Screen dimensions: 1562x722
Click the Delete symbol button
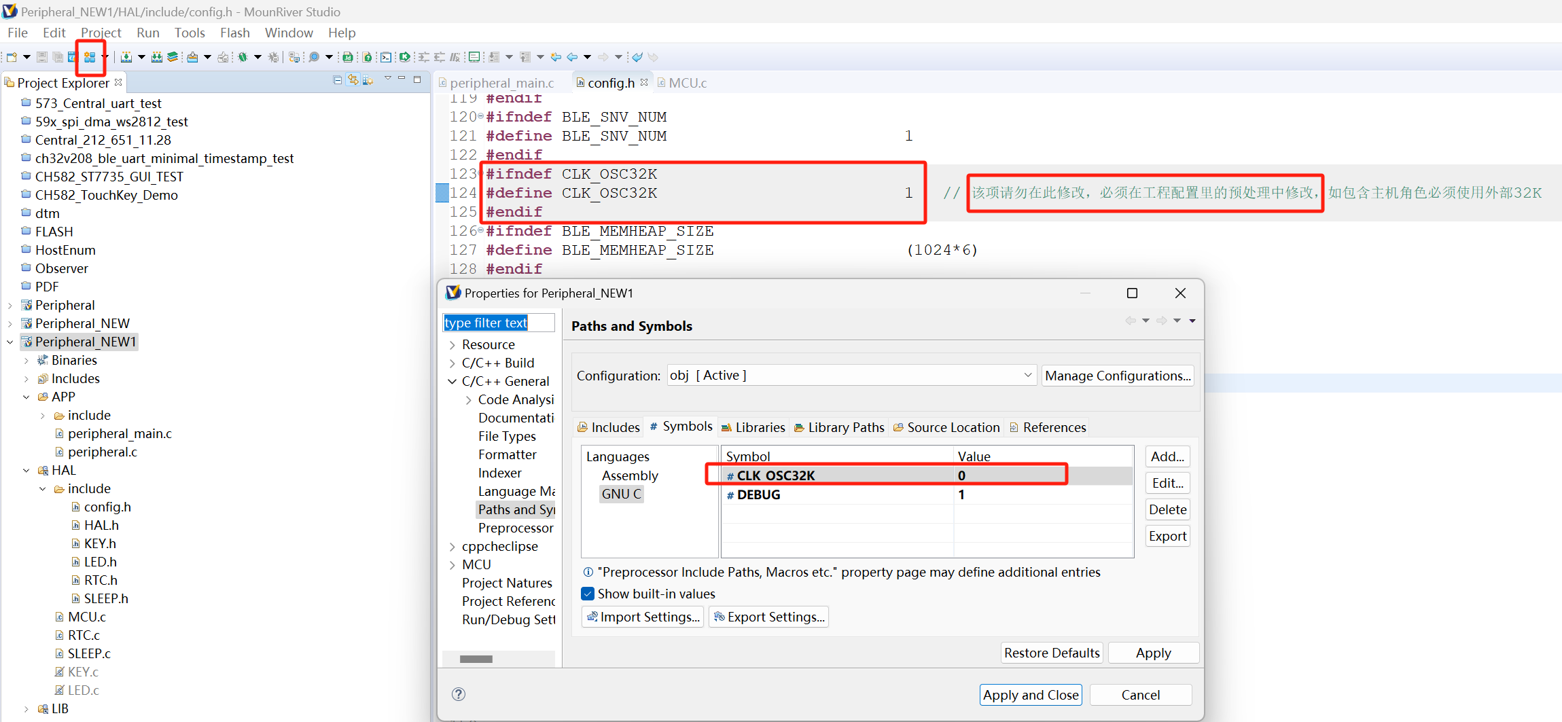click(x=1167, y=509)
